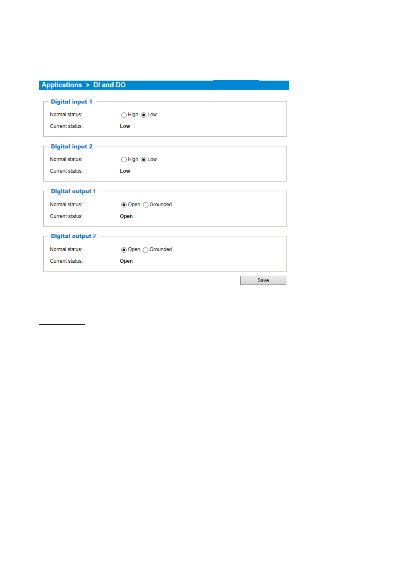Click the Applications breadcrumb in header
This screenshot has width=410, height=580.
click(62, 85)
